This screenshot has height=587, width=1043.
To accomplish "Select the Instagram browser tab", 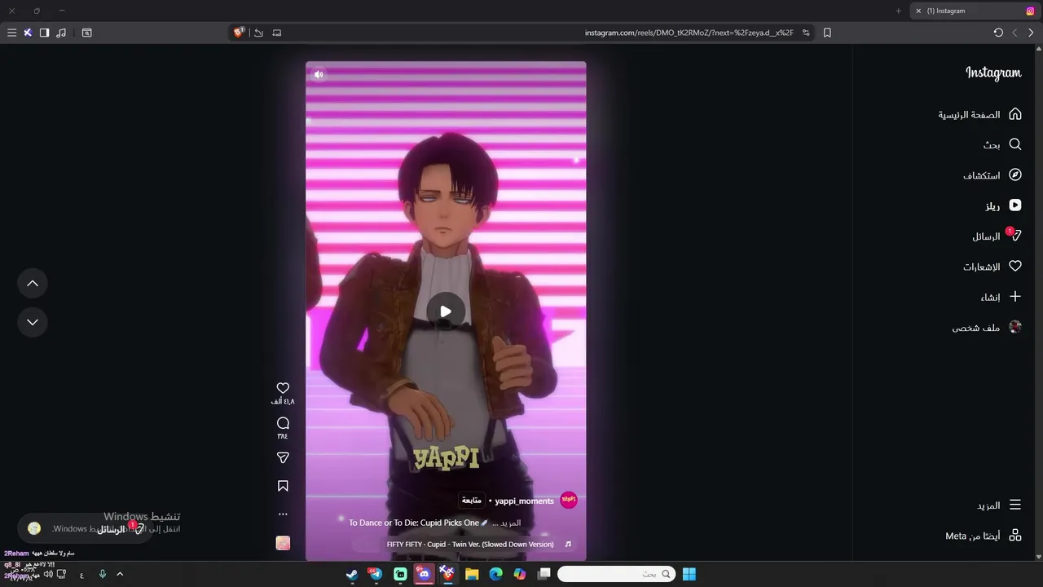I will (976, 11).
